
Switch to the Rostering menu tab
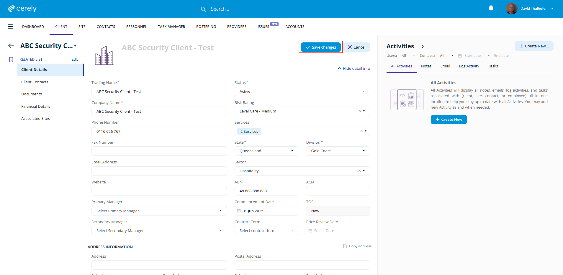click(x=206, y=27)
